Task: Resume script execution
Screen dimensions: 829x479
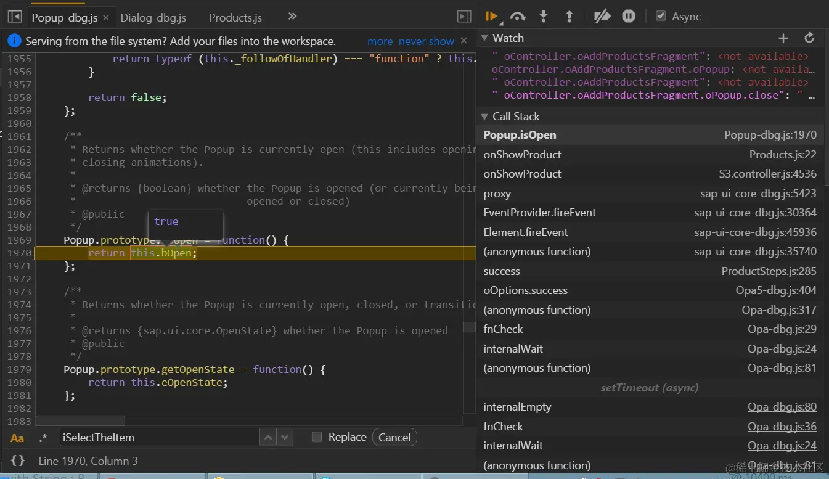Action: pos(491,17)
